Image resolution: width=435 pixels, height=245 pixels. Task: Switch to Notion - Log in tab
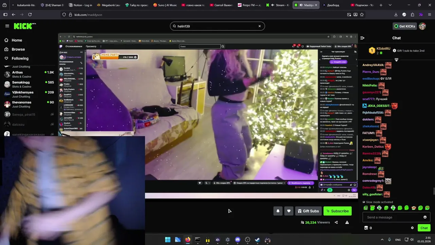pyautogui.click(x=80, y=5)
